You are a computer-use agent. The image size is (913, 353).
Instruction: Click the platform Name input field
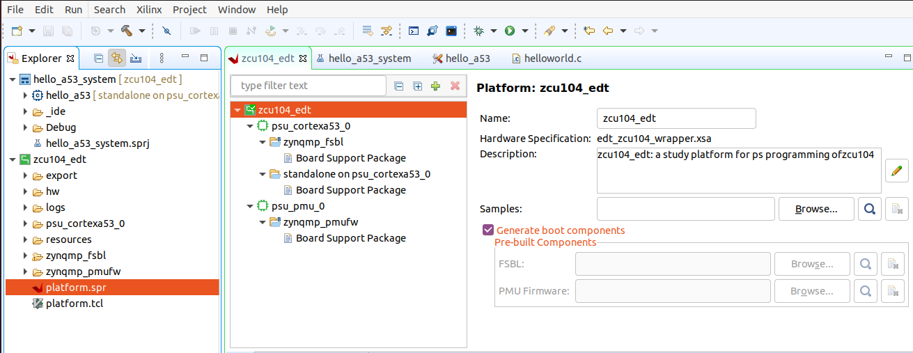tap(676, 118)
